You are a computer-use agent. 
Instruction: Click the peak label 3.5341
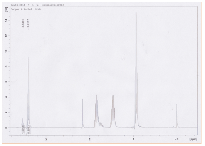(23, 23)
